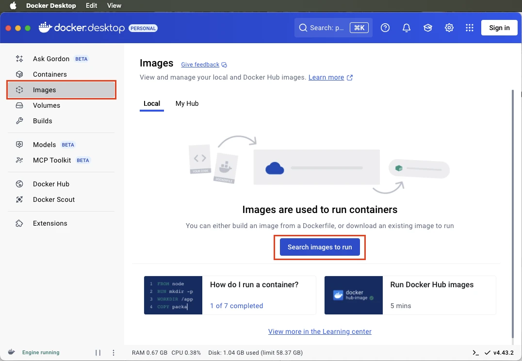This screenshot has width=522, height=361.
Task: Open Docker Hub section
Action: pos(61,184)
